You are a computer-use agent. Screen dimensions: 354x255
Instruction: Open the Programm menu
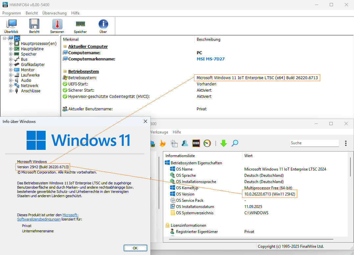pos(11,13)
